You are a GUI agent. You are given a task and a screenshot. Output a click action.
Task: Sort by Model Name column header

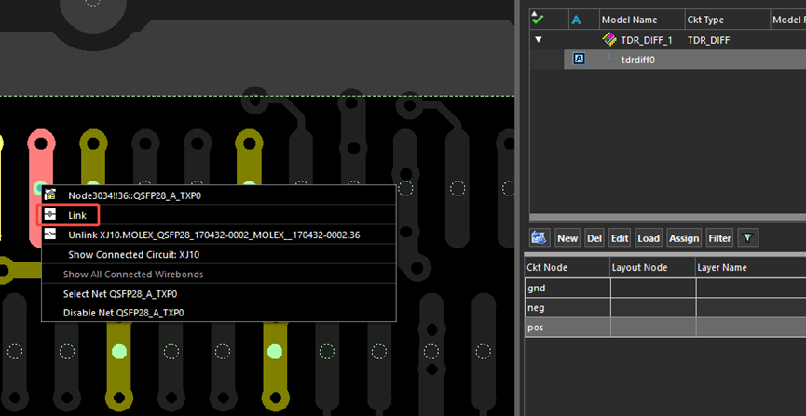(x=641, y=20)
